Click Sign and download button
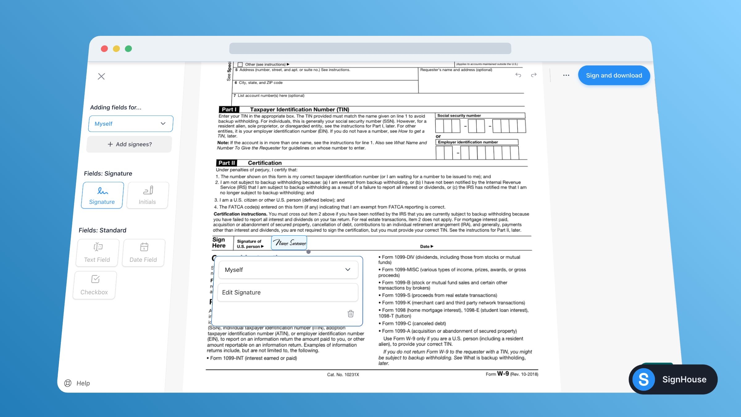The image size is (741, 417). (x=614, y=75)
